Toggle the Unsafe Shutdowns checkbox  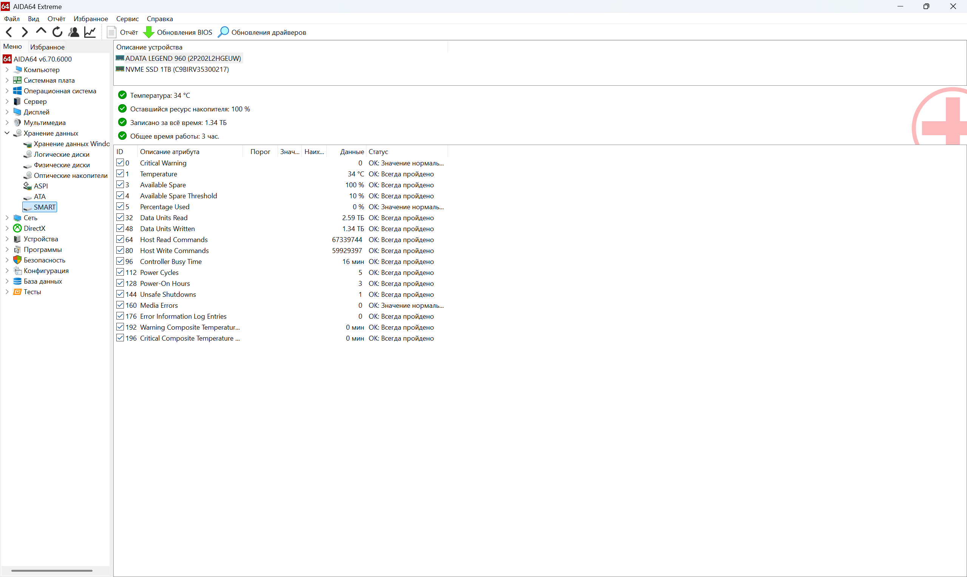(120, 294)
